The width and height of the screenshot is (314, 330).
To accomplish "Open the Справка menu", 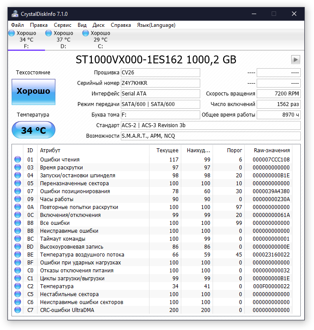I will coord(121,25).
